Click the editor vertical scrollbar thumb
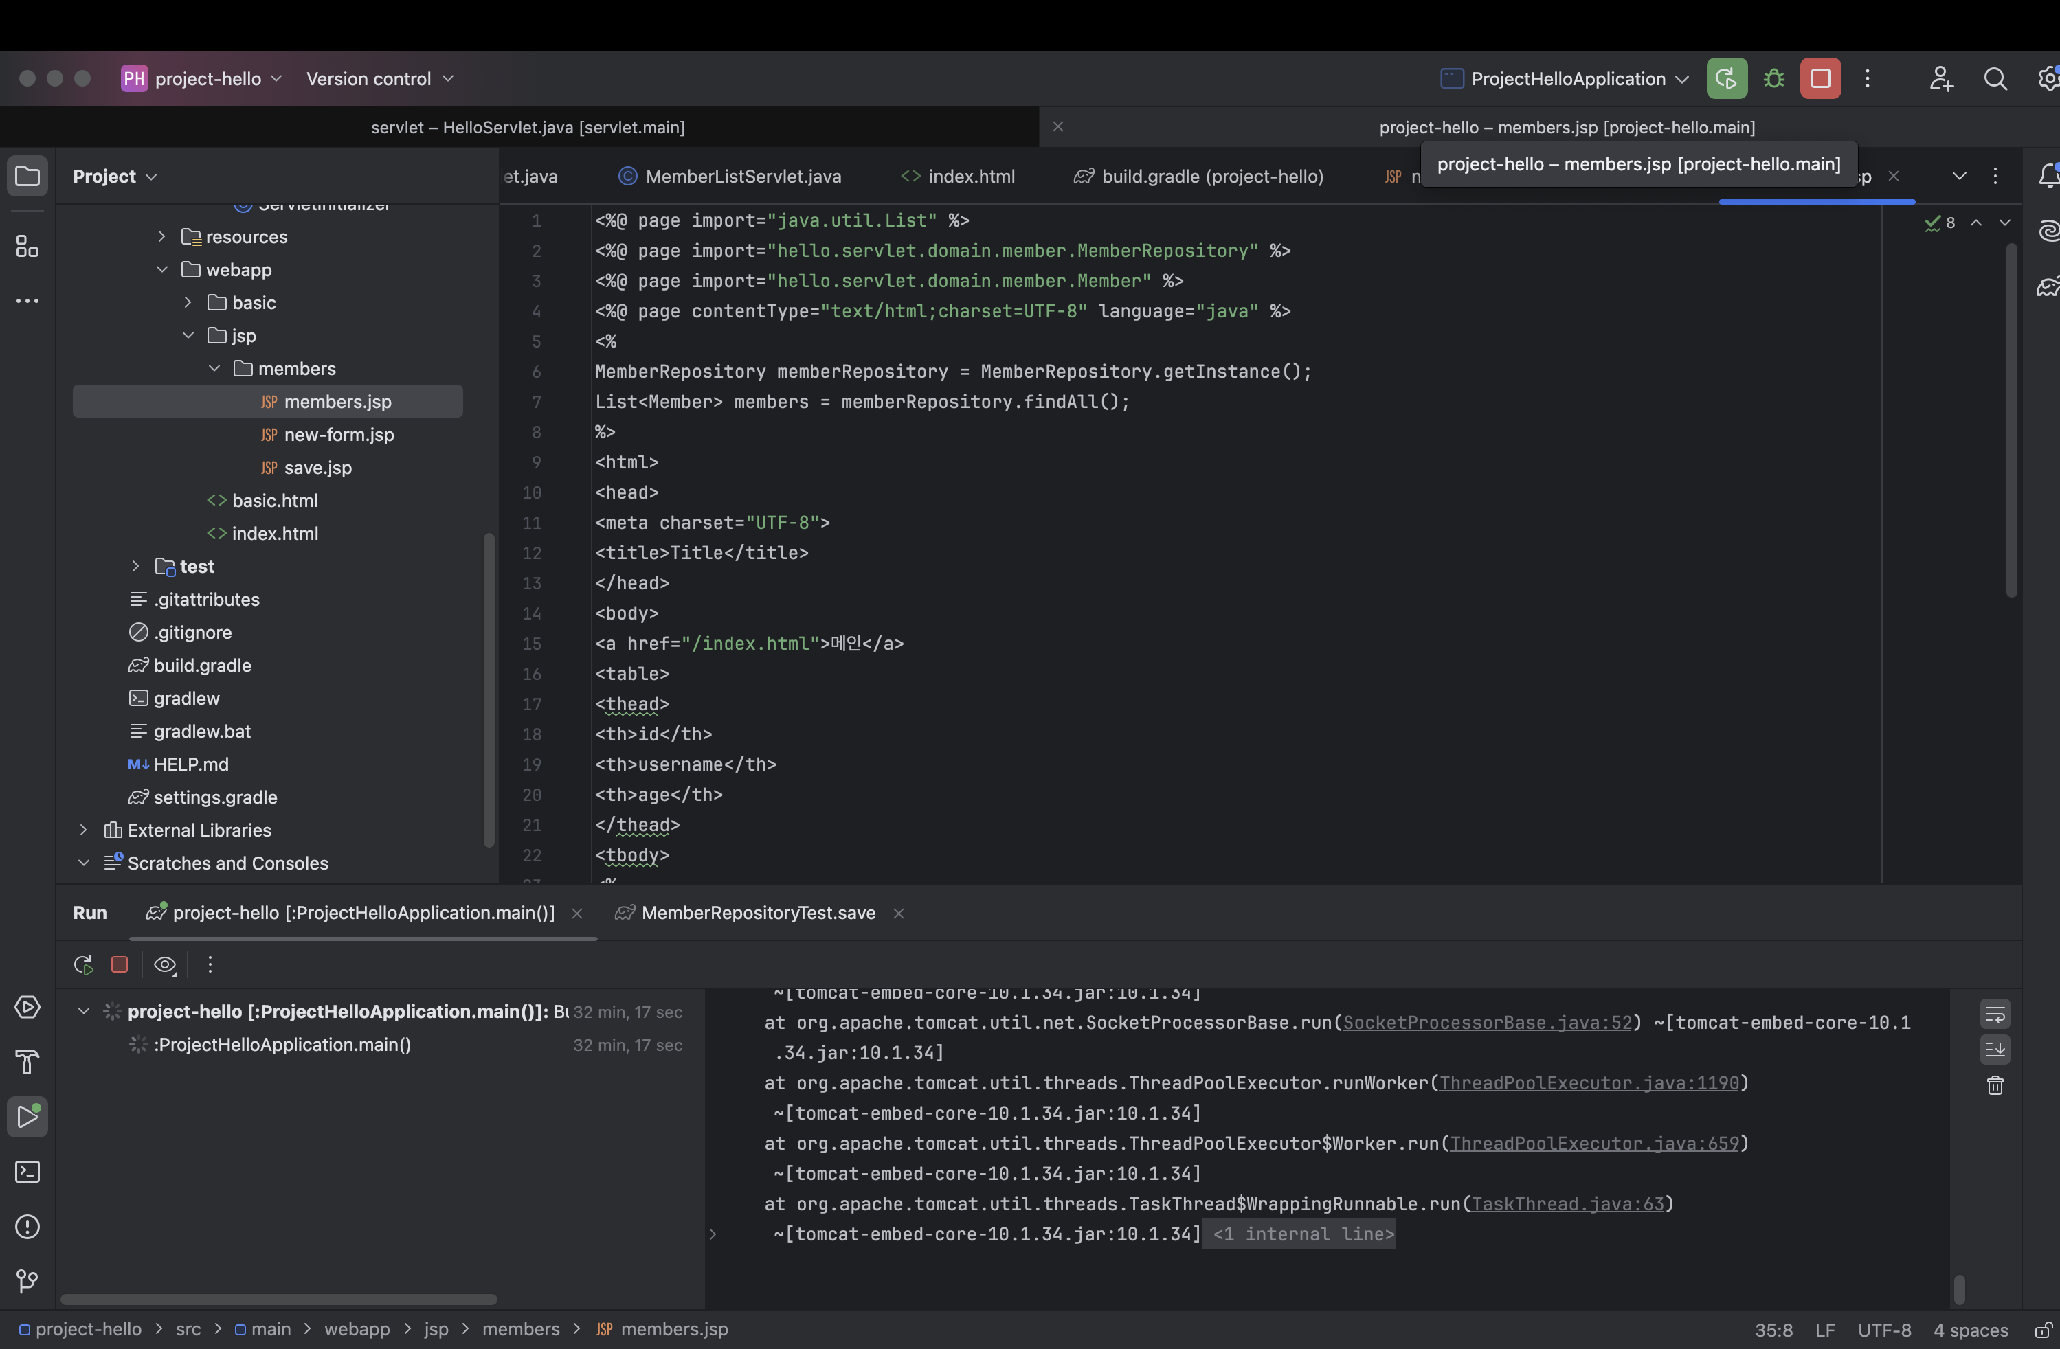 [2011, 420]
